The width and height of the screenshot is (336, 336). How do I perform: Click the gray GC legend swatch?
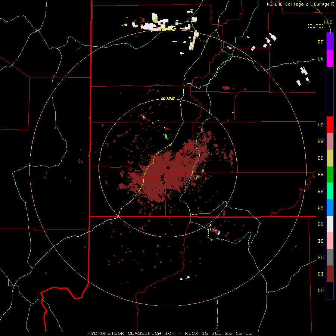pyautogui.click(x=330, y=257)
